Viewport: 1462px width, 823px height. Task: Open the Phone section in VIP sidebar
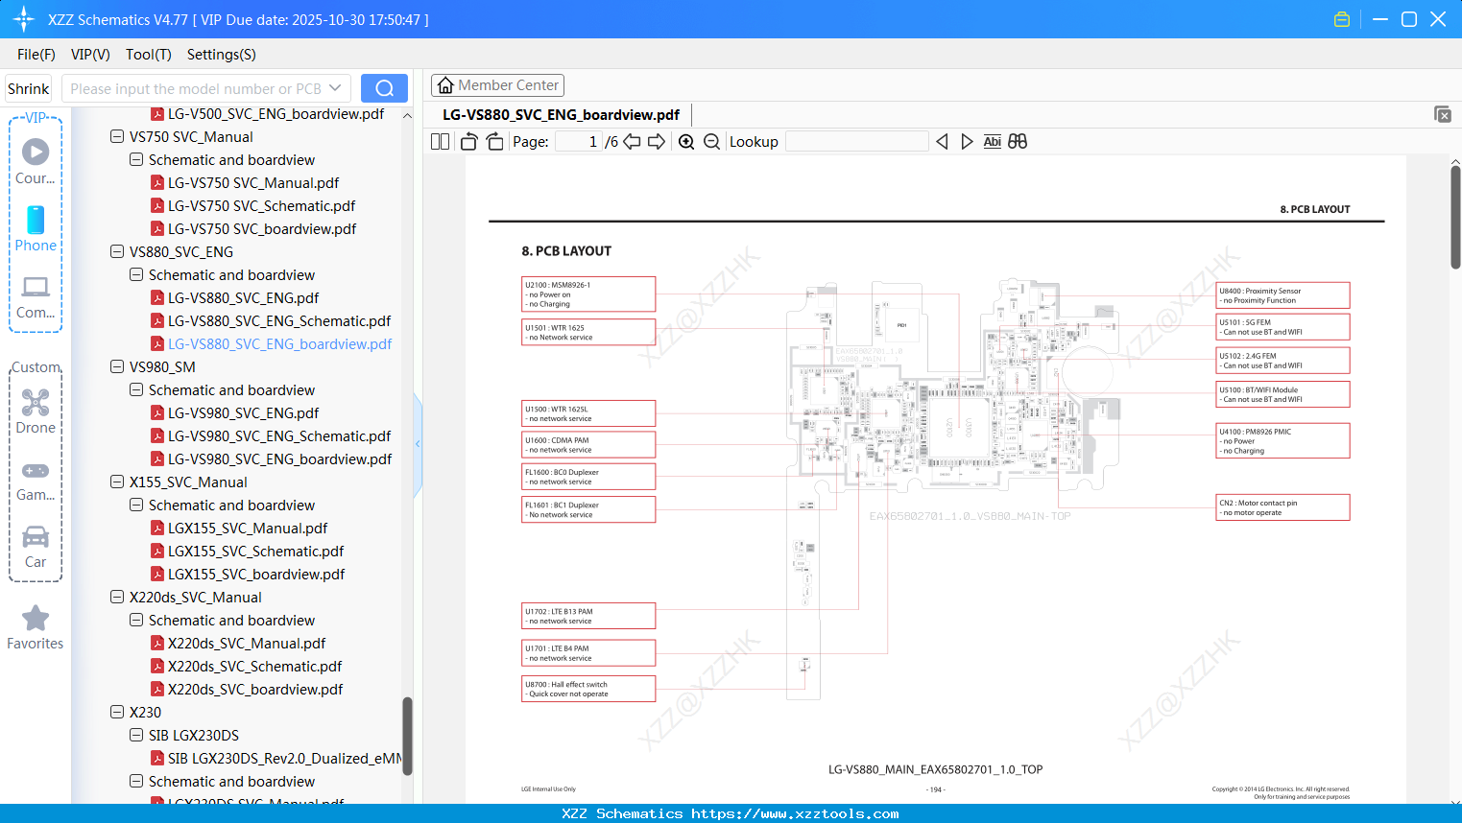(x=36, y=221)
